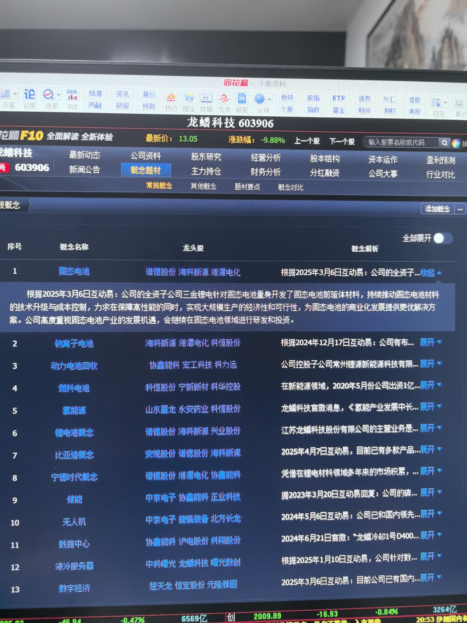Open the 全球 icon dropdown arrow
467x623 pixels.
(x=269, y=99)
